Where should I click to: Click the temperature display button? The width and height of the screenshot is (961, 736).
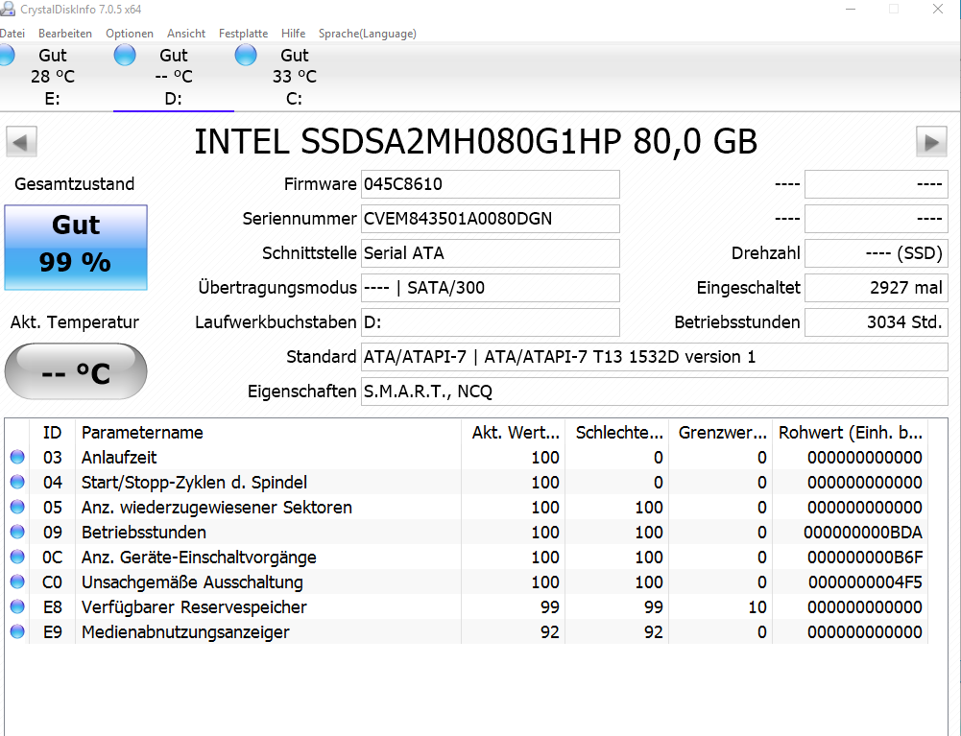coord(76,371)
